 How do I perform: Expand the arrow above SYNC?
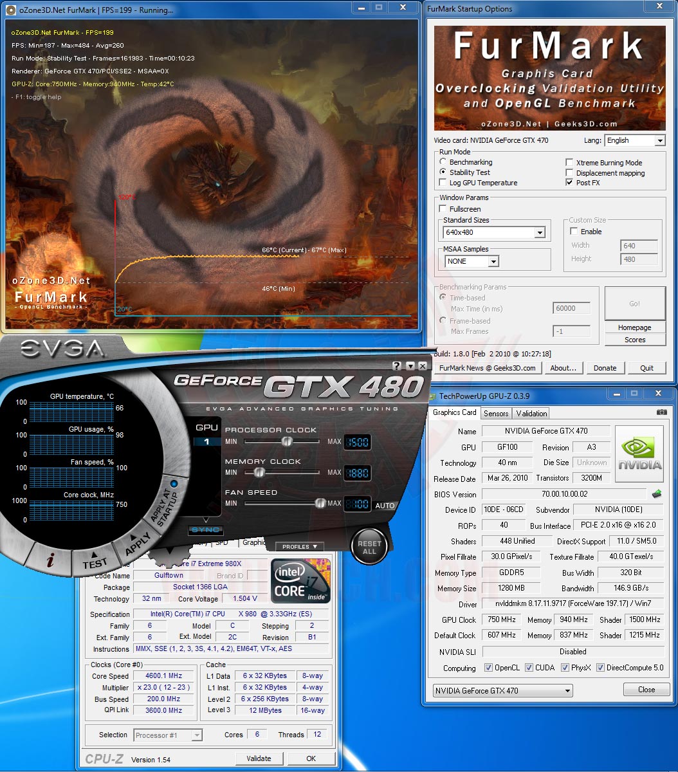206,520
